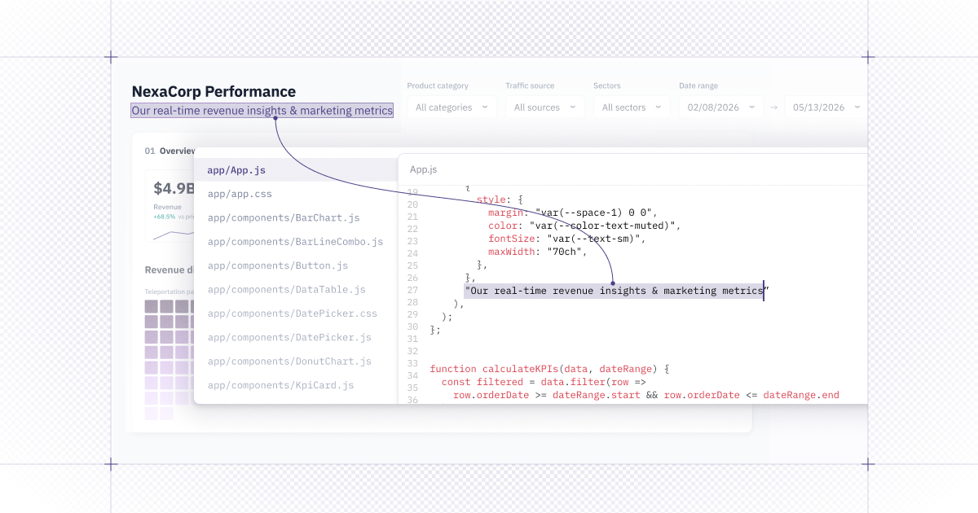
Task: Click the Date range label
Action: click(698, 85)
